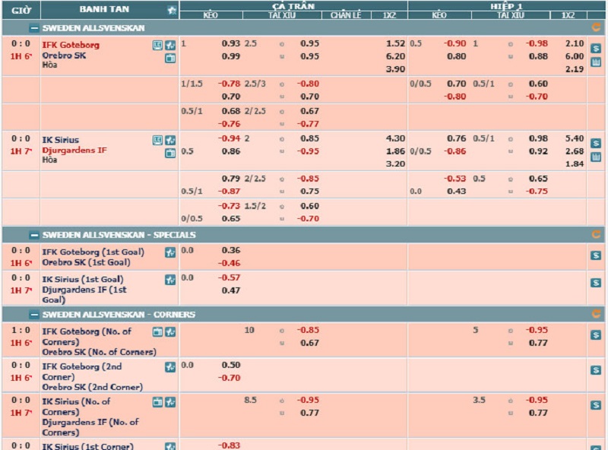
Task: Collapse the SWEDEN ALLSVENSKAN - CORNERS section
Action: [33, 314]
